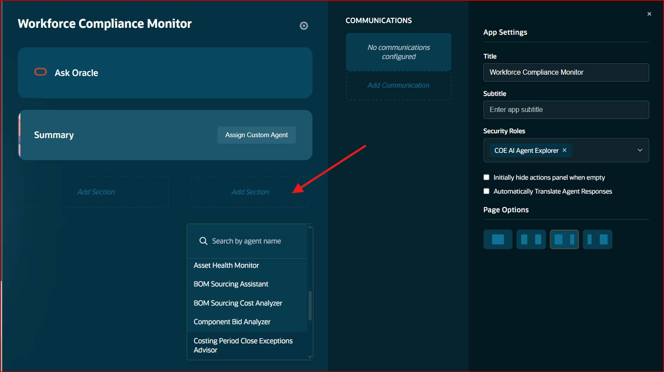Select the wide-left narrow-right page layout
The height and width of the screenshot is (372, 664).
(564, 239)
